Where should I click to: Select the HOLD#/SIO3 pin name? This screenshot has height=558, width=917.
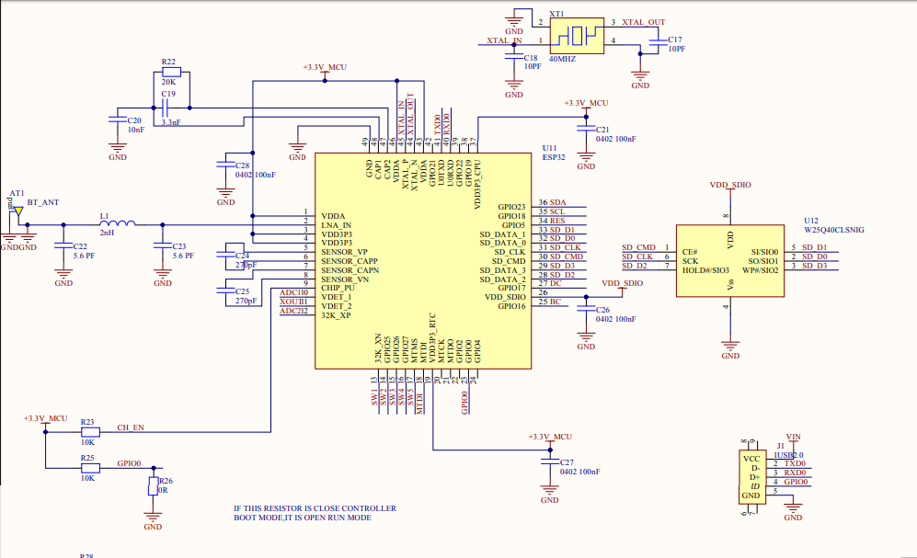(705, 270)
